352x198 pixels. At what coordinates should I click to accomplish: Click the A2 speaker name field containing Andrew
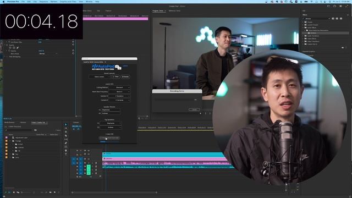pos(111,113)
